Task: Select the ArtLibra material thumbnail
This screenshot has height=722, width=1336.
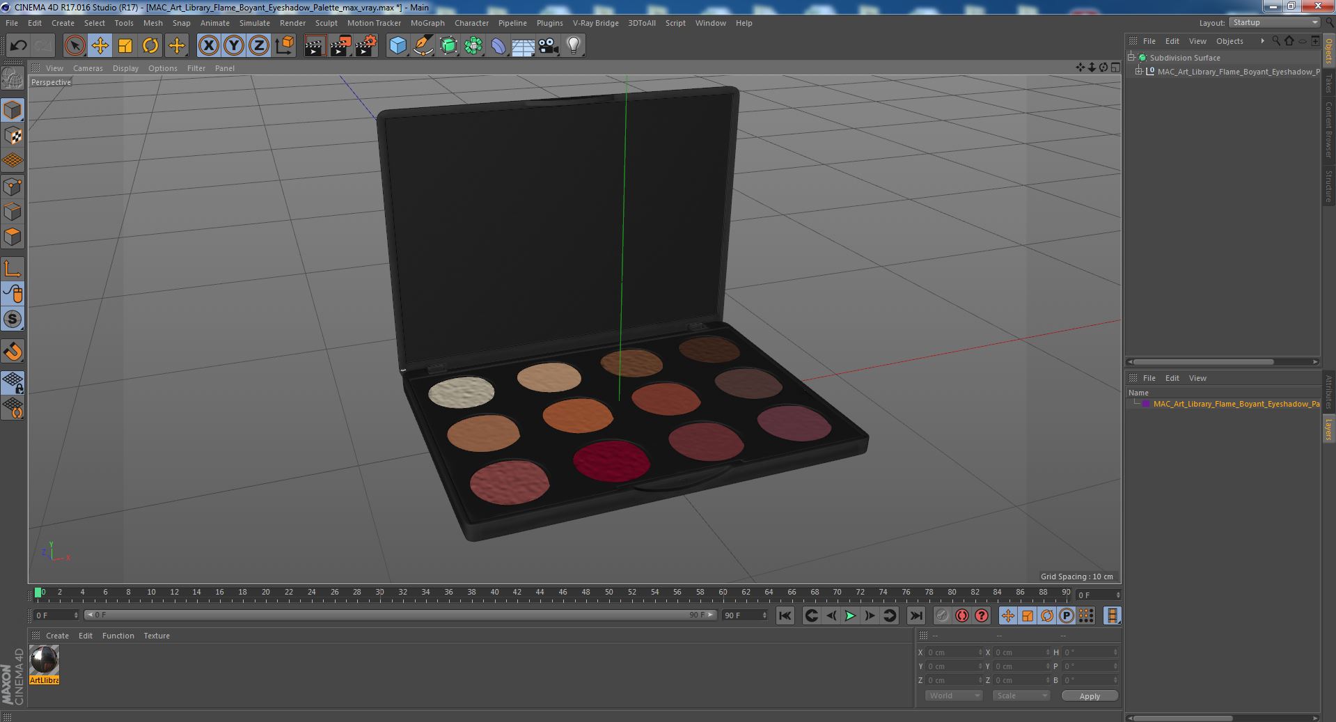Action: [45, 665]
